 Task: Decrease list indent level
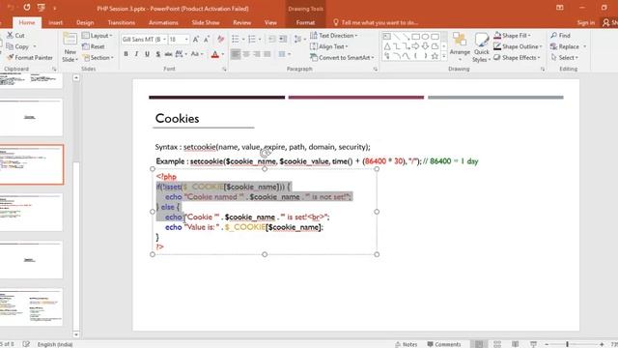(272, 39)
